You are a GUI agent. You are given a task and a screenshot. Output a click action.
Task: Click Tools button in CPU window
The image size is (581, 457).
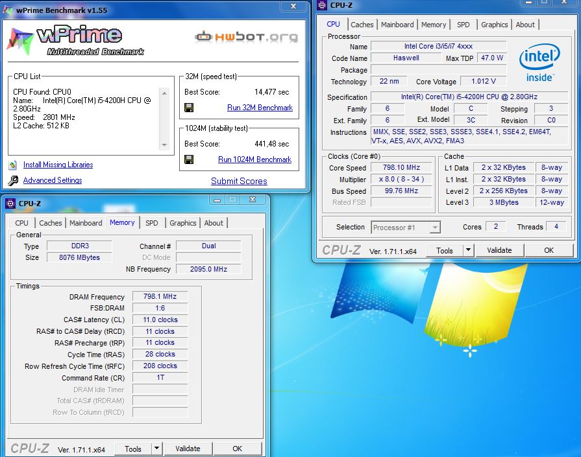(x=444, y=250)
